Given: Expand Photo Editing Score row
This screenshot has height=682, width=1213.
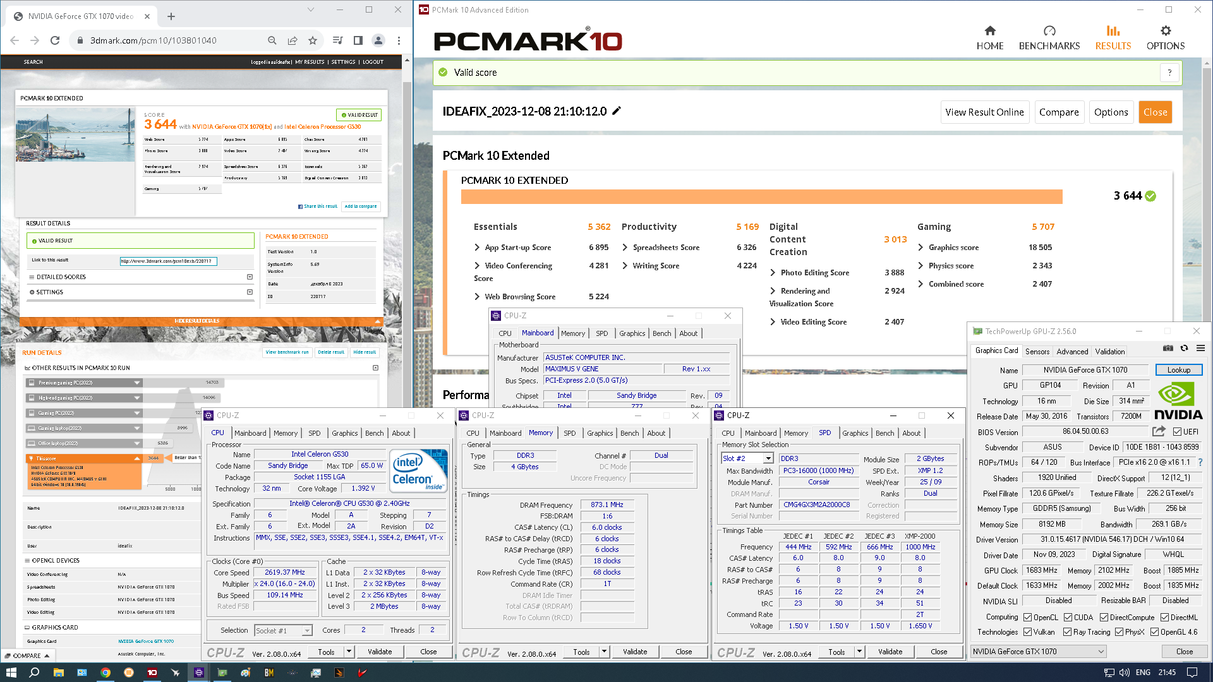Looking at the screenshot, I should pos(773,273).
